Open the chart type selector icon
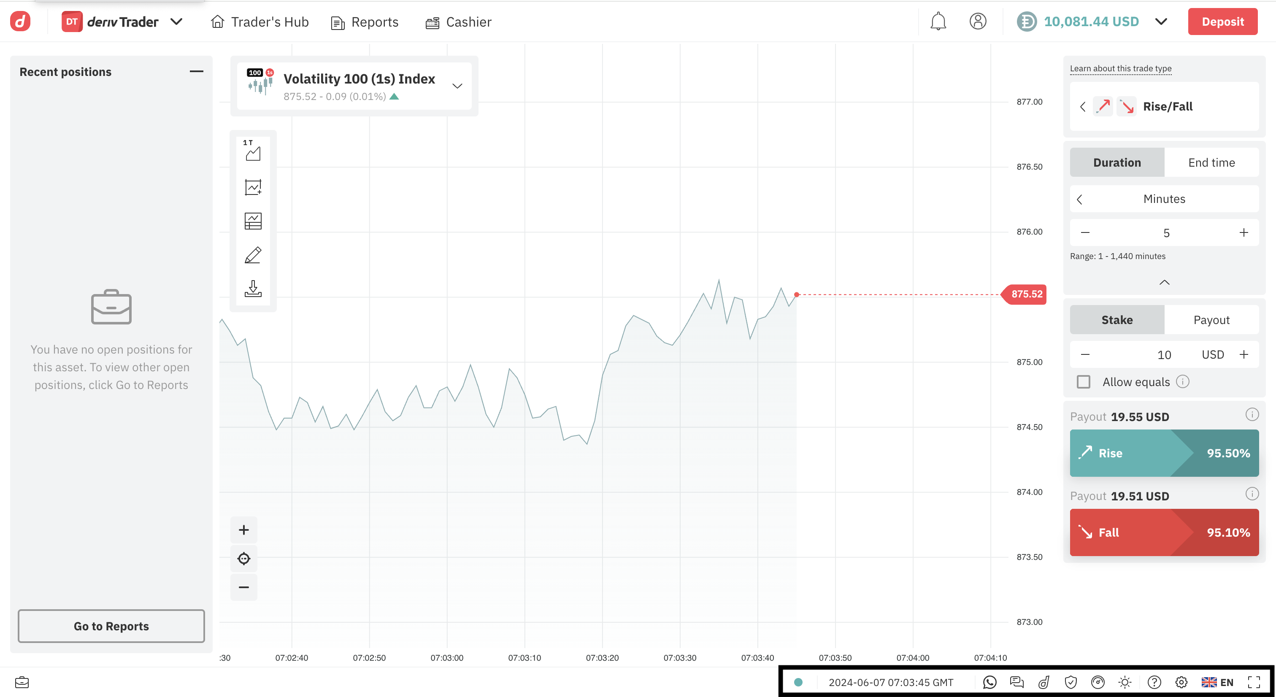Screen dimensions: 1276x697 point(253,151)
